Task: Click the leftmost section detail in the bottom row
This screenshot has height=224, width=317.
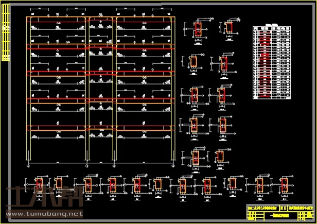Action: pyautogui.click(x=39, y=184)
